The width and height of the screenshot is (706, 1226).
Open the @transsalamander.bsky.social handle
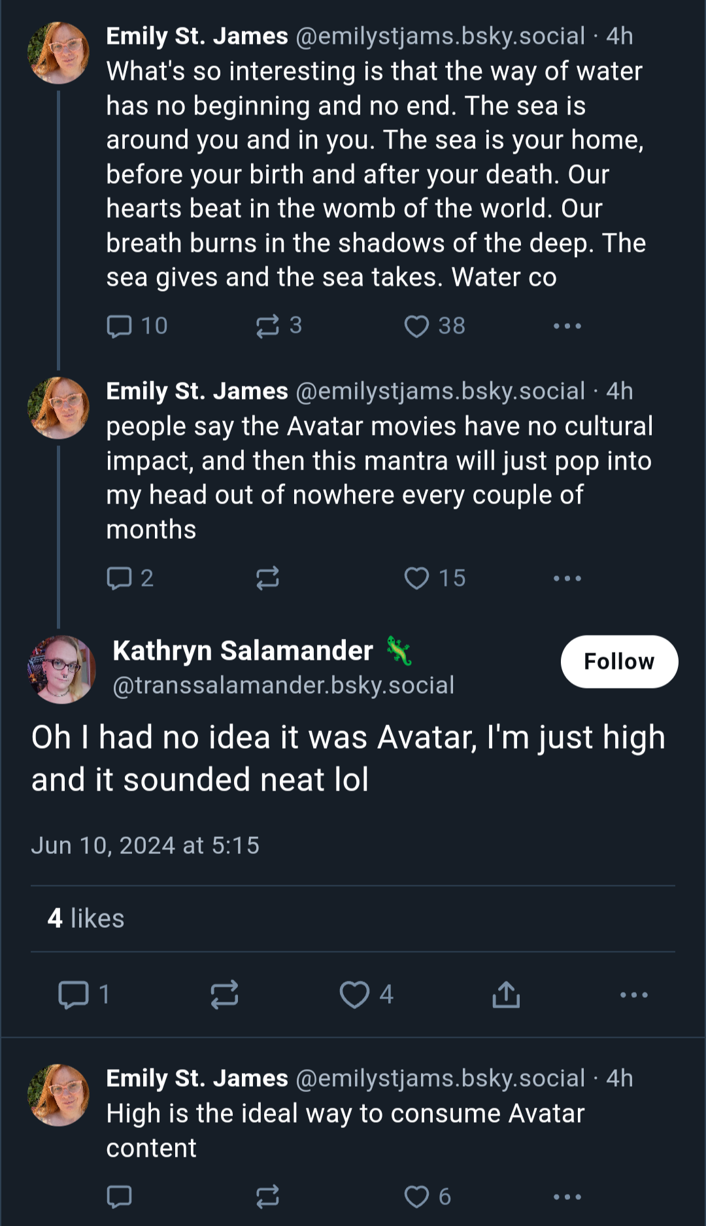[x=284, y=685]
